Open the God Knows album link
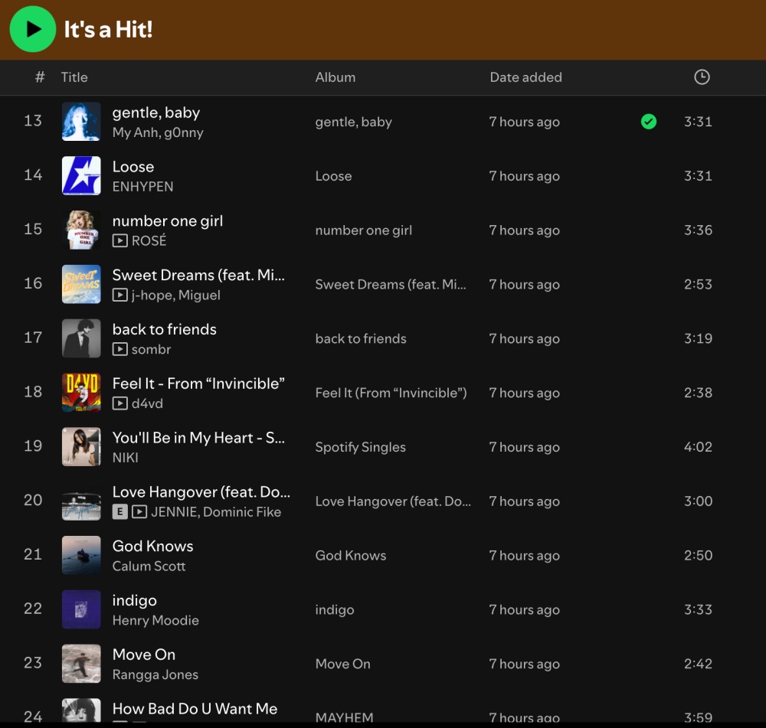Image resolution: width=766 pixels, height=728 pixels. (x=351, y=556)
